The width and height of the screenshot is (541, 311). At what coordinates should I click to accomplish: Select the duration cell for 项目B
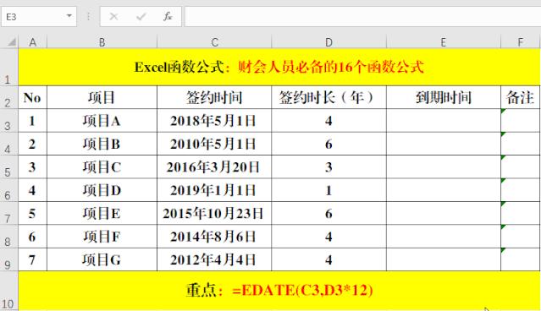[x=328, y=144]
